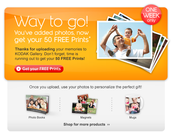Click the Thanks for uploading bold text

coord(35,49)
